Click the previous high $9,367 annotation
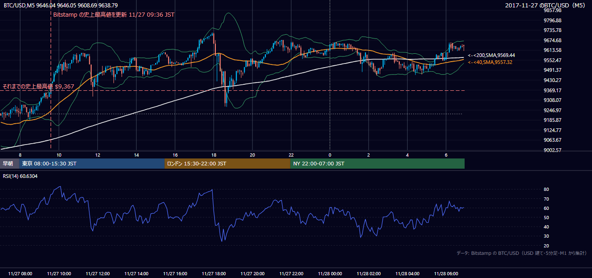Screen dimensions: 592x278 click(38, 87)
